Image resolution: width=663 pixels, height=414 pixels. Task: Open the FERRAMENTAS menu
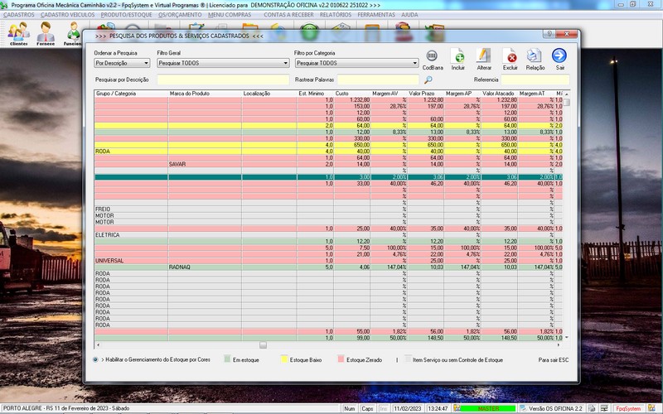coord(376,15)
